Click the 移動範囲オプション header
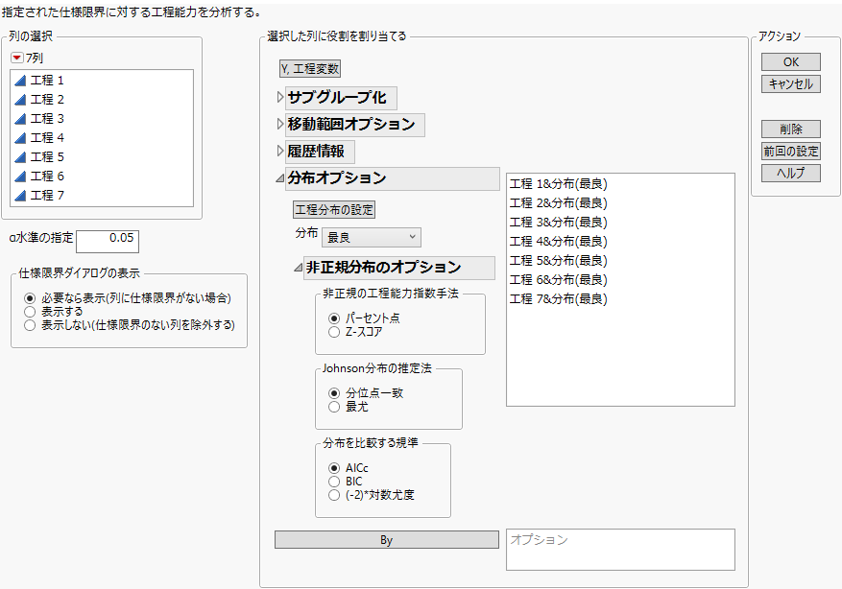The image size is (842, 589). (x=352, y=125)
